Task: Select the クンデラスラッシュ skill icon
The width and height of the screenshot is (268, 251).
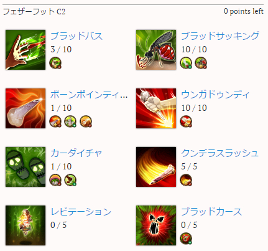Action: coord(156,167)
